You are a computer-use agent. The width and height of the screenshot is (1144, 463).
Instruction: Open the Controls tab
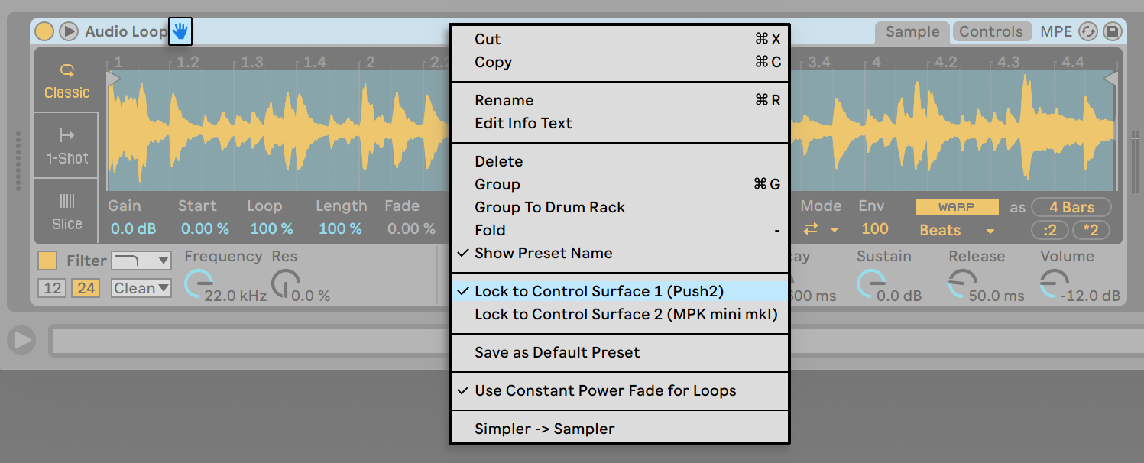pyautogui.click(x=990, y=31)
